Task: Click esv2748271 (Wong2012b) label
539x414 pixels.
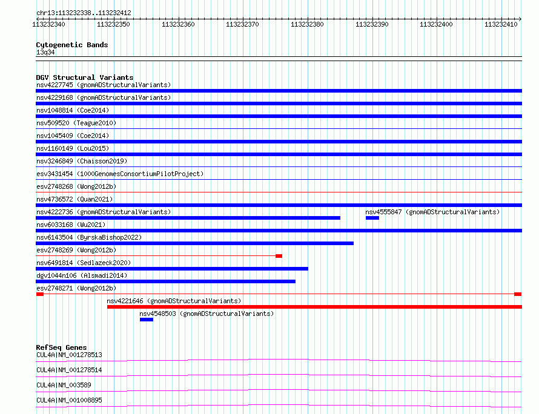Action: click(76, 288)
